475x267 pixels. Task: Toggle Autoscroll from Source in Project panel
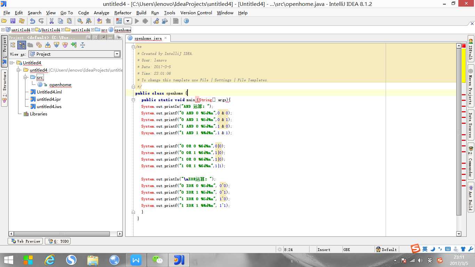(x=56, y=45)
